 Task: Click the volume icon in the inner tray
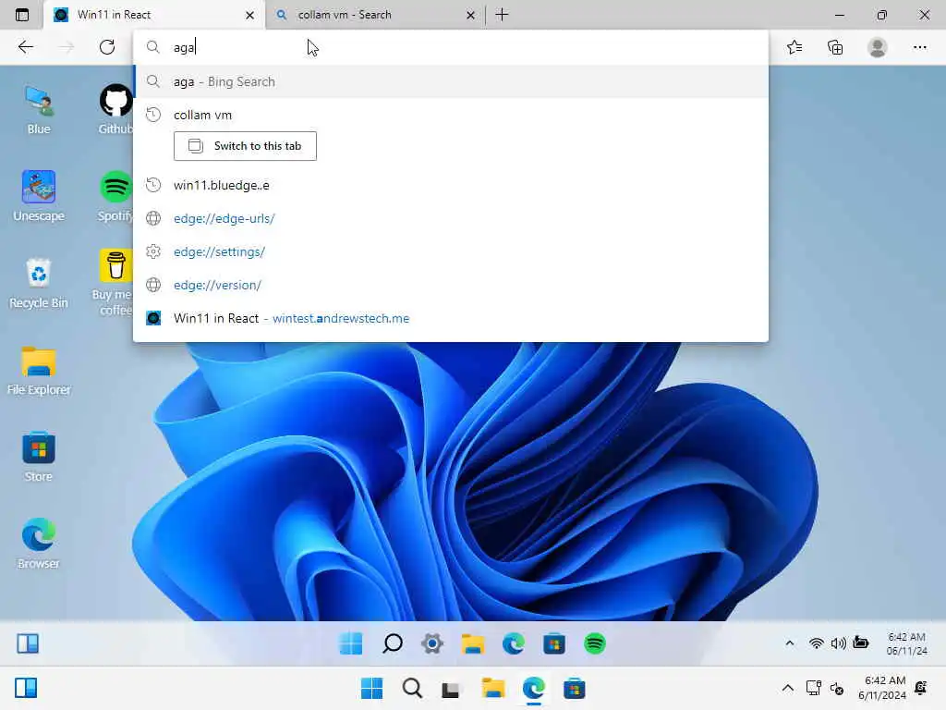pos(838,643)
